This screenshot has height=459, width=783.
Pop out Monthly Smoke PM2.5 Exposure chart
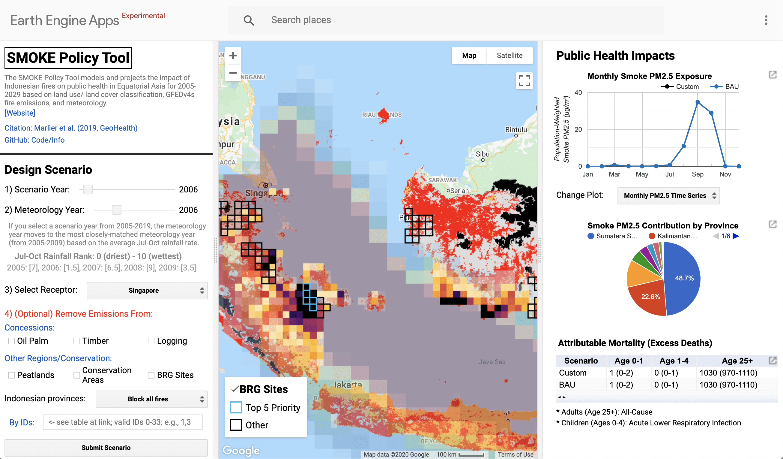pos(773,75)
